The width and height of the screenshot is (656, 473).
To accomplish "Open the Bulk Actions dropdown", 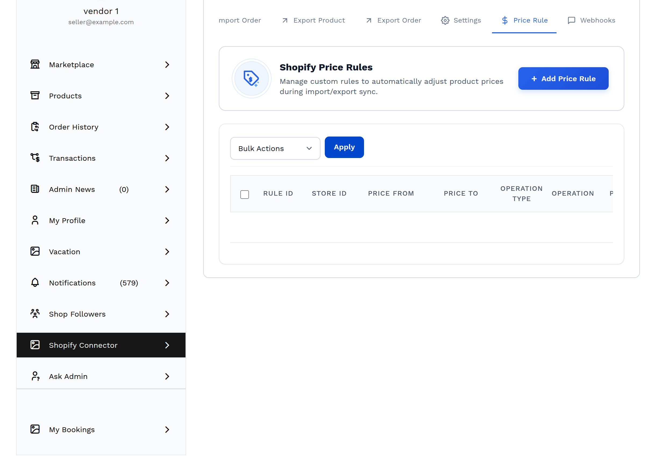I will (275, 148).
